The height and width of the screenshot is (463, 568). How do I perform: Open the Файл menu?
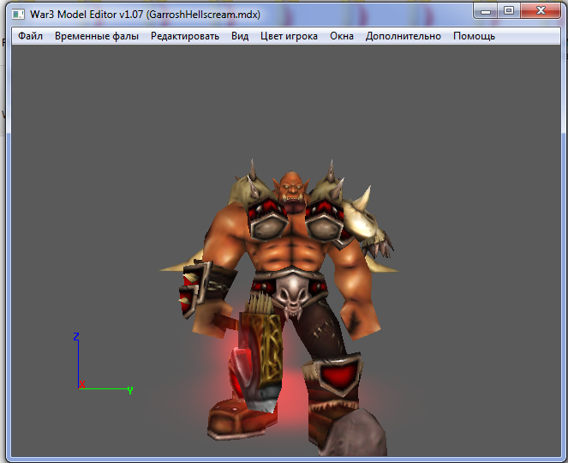[31, 36]
